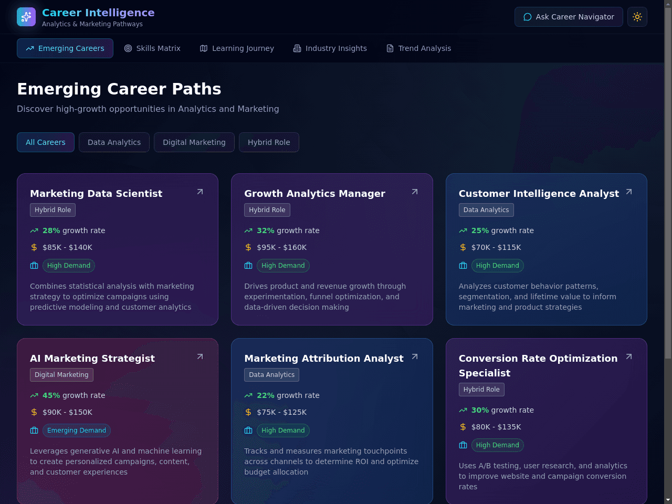672x504 pixels.
Task: Filter careers by Hybrid Role
Action: click(x=269, y=142)
